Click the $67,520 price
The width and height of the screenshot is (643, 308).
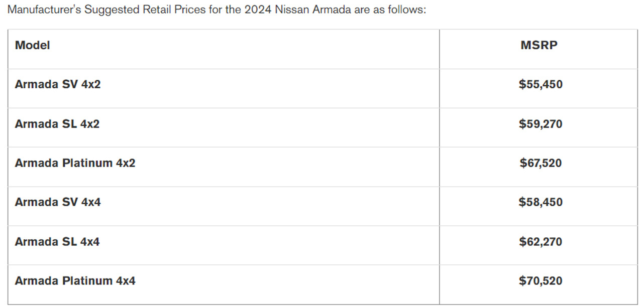click(541, 163)
